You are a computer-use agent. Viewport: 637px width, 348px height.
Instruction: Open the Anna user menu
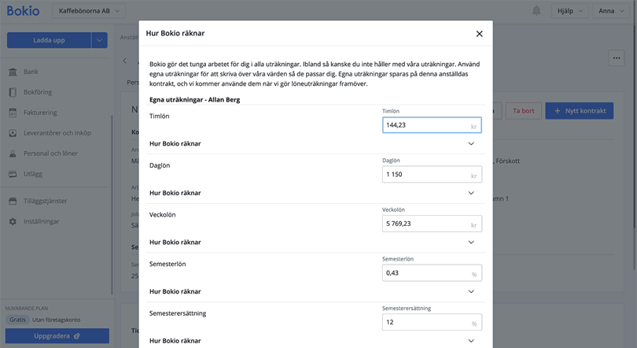point(611,11)
